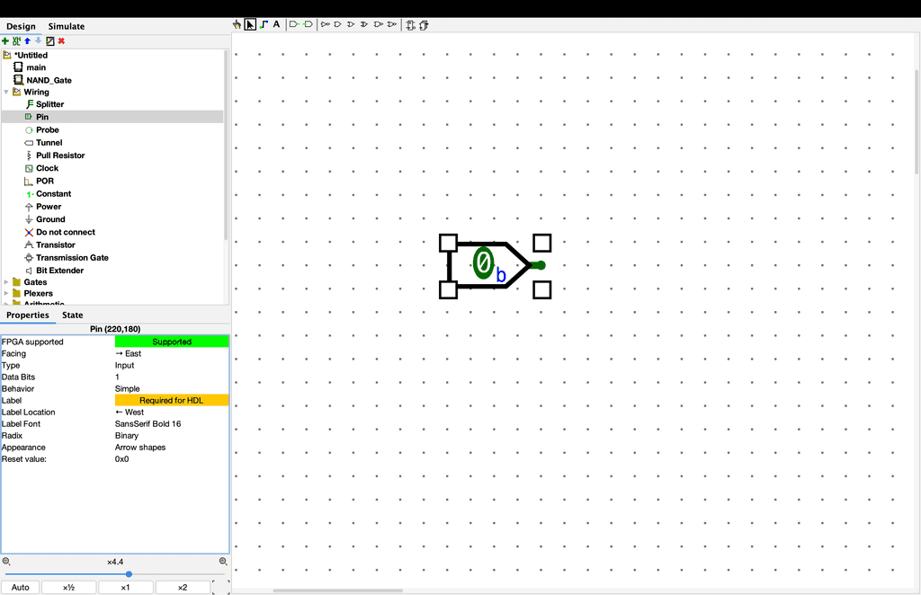The height and width of the screenshot is (595, 921).
Task: Open the Facing property dropdown
Action: click(171, 353)
